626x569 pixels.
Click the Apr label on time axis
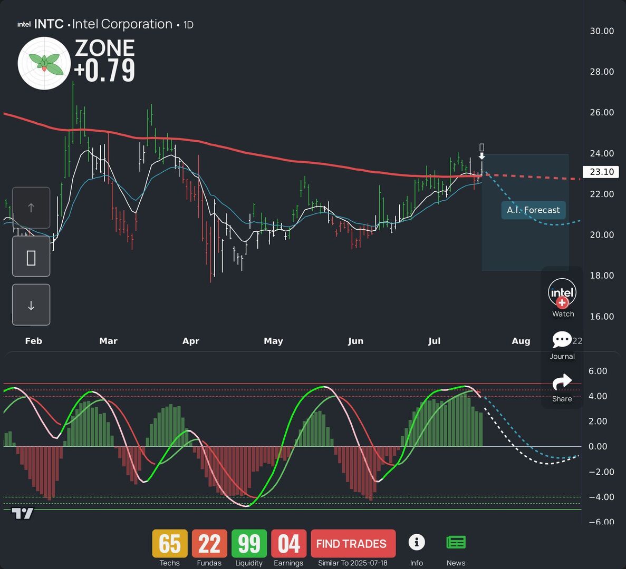pos(191,341)
